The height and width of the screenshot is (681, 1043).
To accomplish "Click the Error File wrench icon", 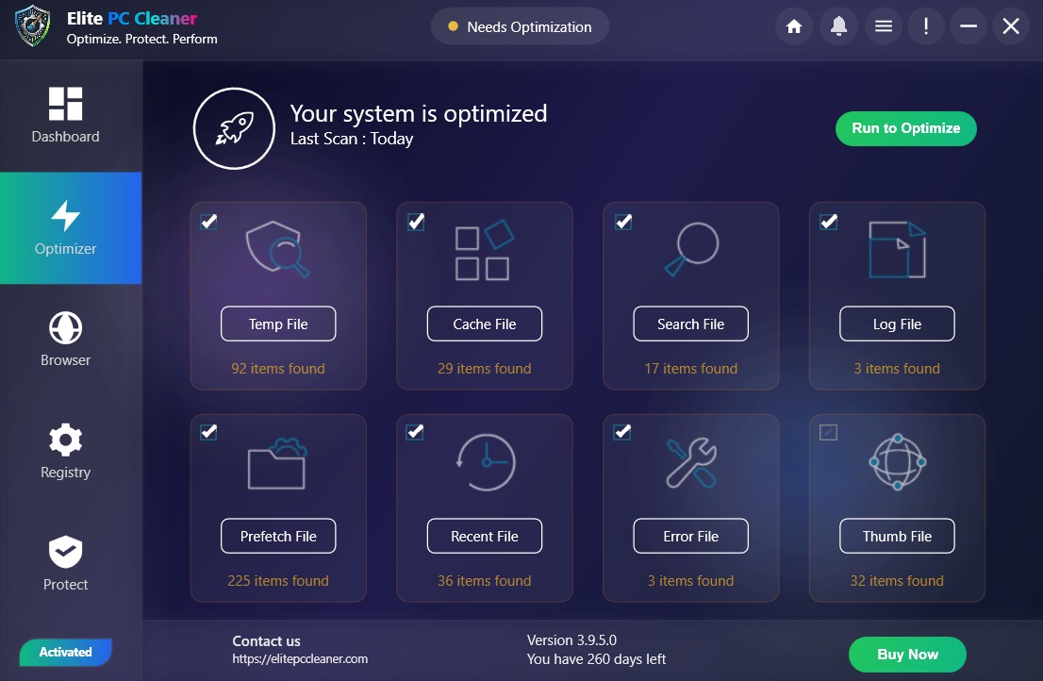I will click(x=692, y=463).
